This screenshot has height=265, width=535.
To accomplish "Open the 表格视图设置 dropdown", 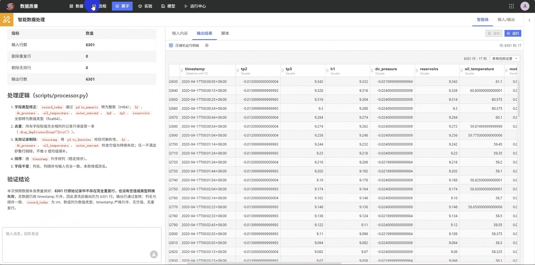I will coord(505,59).
